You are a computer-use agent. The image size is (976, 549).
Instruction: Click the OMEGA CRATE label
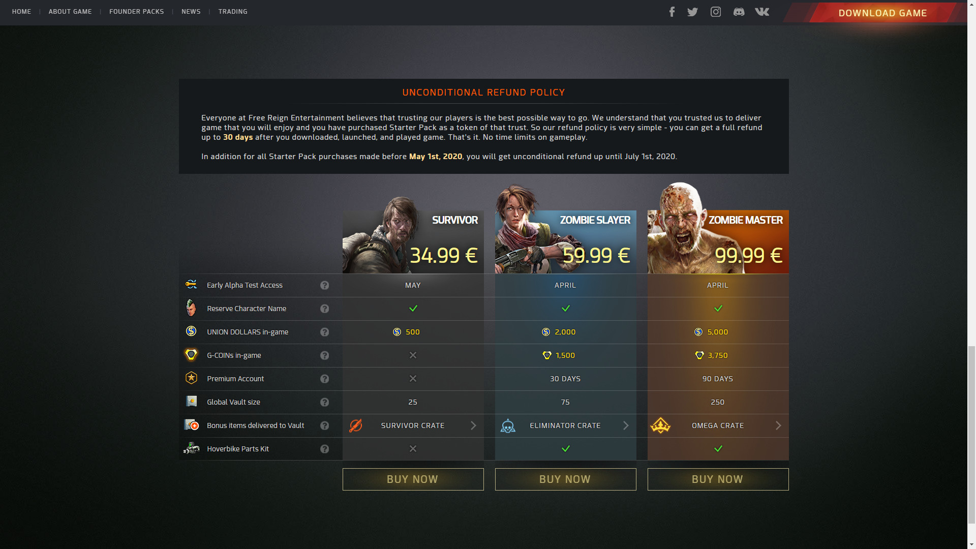[718, 425]
